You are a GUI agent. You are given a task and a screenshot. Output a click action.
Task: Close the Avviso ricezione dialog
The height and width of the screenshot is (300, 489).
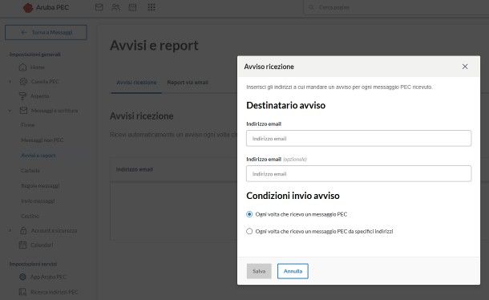click(465, 67)
